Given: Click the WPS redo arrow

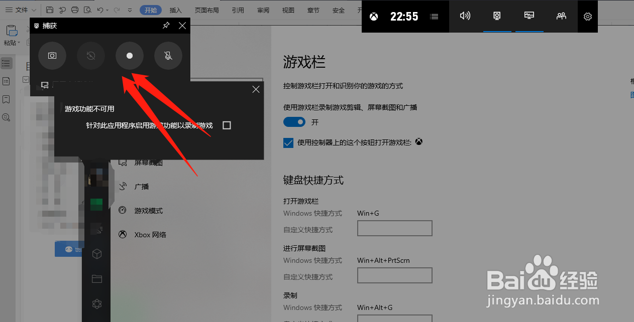Looking at the screenshot, I should [x=117, y=10].
